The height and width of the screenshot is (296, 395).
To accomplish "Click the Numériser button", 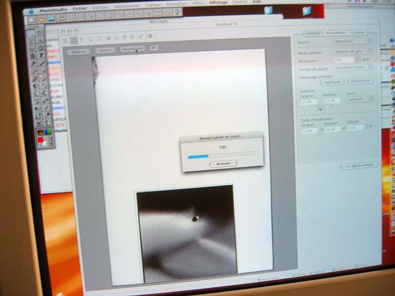I will [132, 49].
